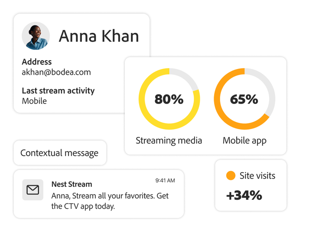Click the Site visits label
325x244 pixels.
pos(257,176)
